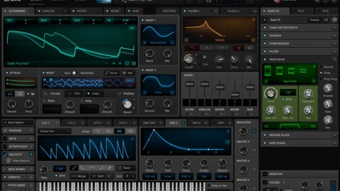Adjust the NOISE mixer fader
This screenshot has height=191, width=340.
click(x=235, y=94)
